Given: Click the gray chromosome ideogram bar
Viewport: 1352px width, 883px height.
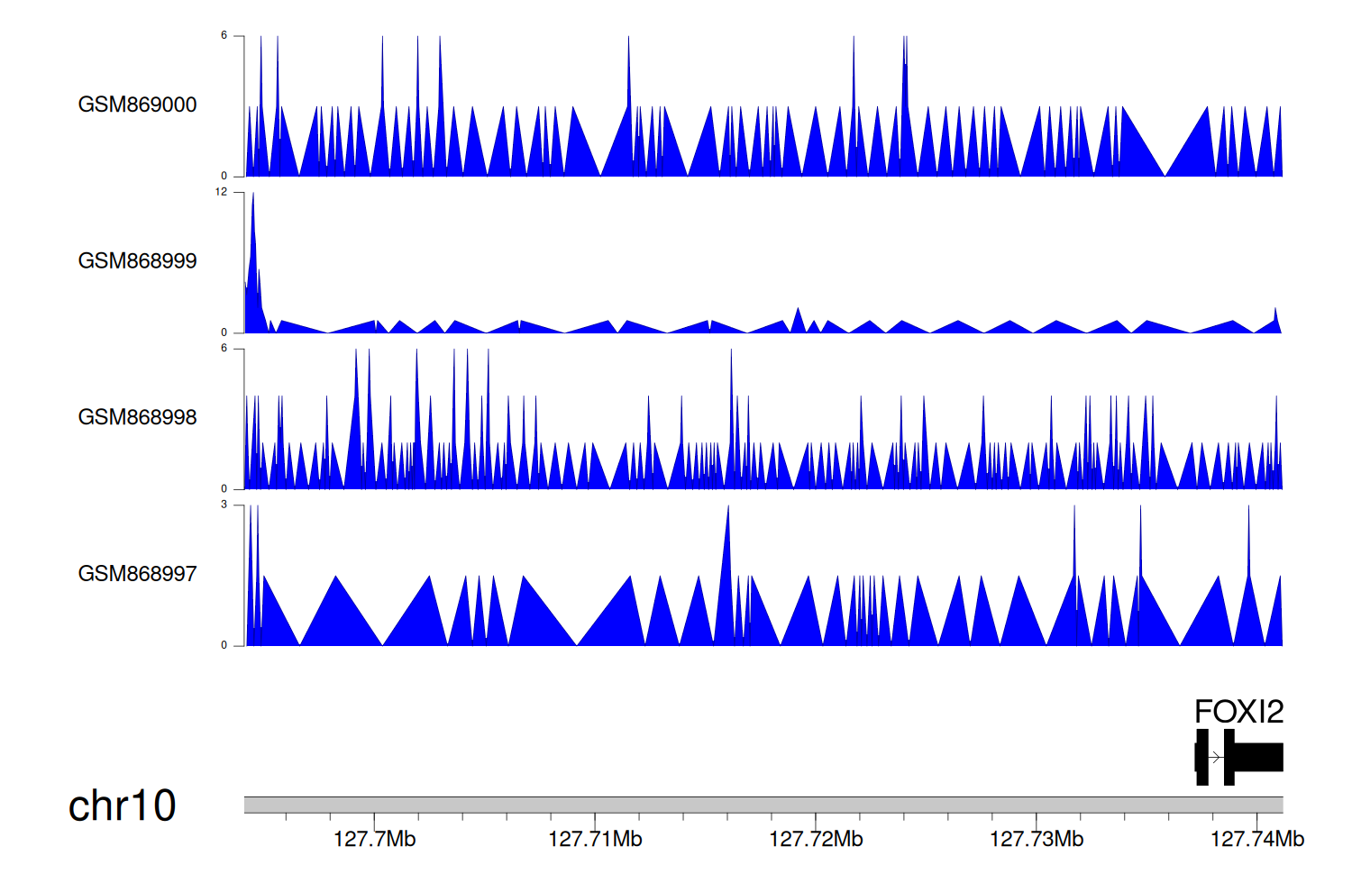Looking at the screenshot, I should 763,805.
